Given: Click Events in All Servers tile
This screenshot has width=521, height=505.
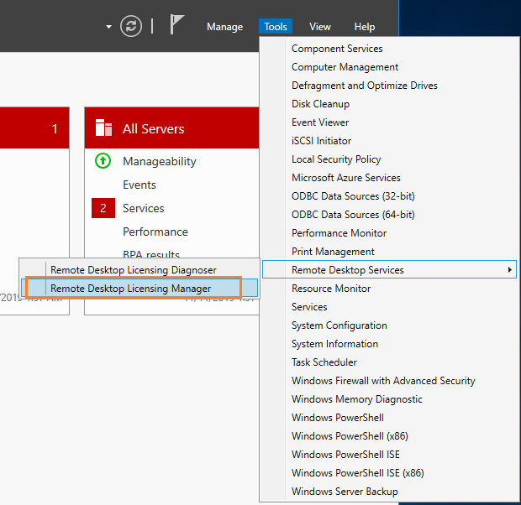Looking at the screenshot, I should [x=139, y=185].
